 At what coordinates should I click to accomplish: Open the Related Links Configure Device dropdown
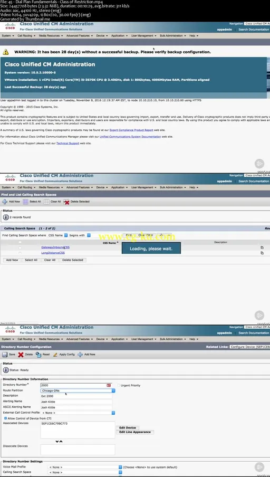click(249, 347)
